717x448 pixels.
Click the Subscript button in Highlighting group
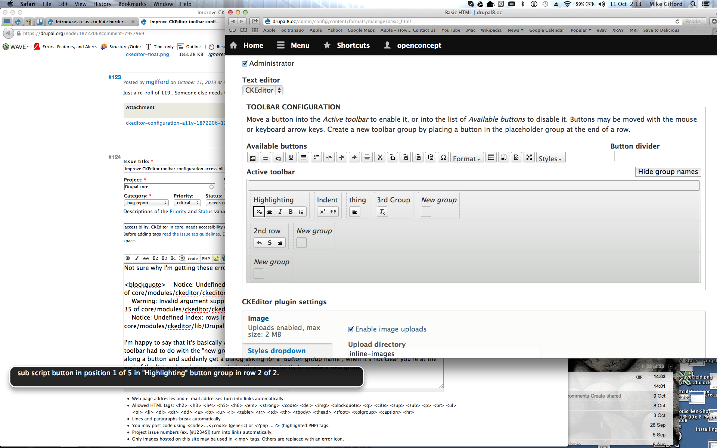(x=259, y=212)
